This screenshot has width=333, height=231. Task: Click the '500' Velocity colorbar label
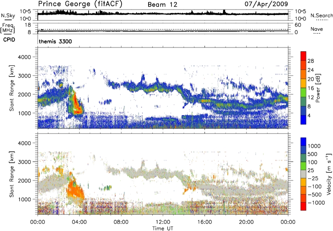point(312,154)
